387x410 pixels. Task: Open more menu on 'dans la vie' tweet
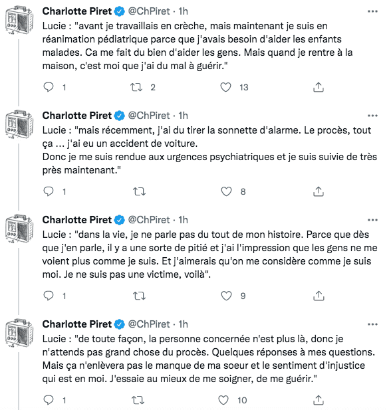coord(372,220)
